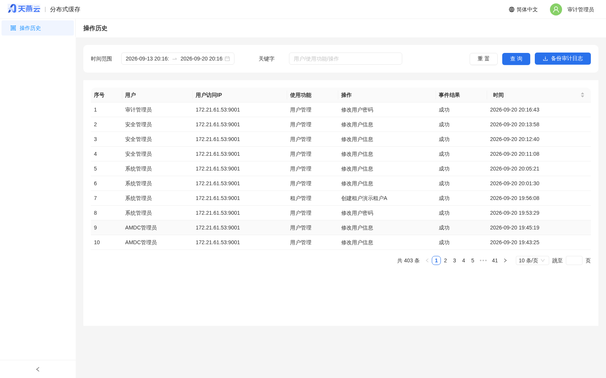This screenshot has height=378, width=606.
Task: Click 审计管理员 in table row 1
Action: pyautogui.click(x=138, y=110)
